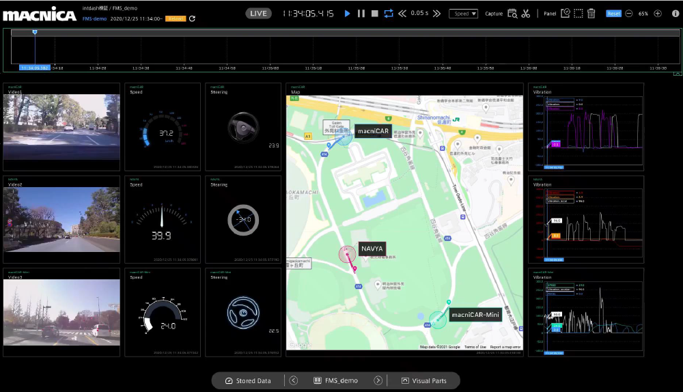The height and width of the screenshot is (392, 683).
Task: Click the dashed panel selection icon
Action: point(579,13)
